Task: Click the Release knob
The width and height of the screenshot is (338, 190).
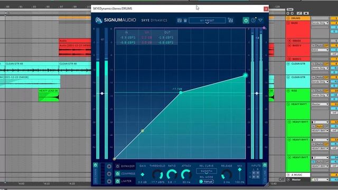Action: pos(227,175)
